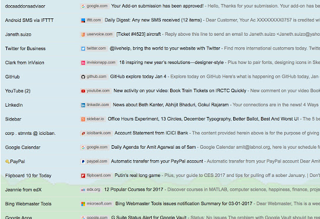This screenshot has width=320, height=219.
Task: Select sender 'Jeannie from edX'
Action: 23,190
